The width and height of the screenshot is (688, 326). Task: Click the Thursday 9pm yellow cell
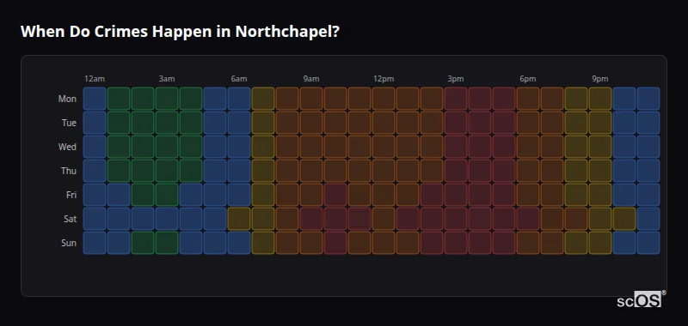(600, 171)
